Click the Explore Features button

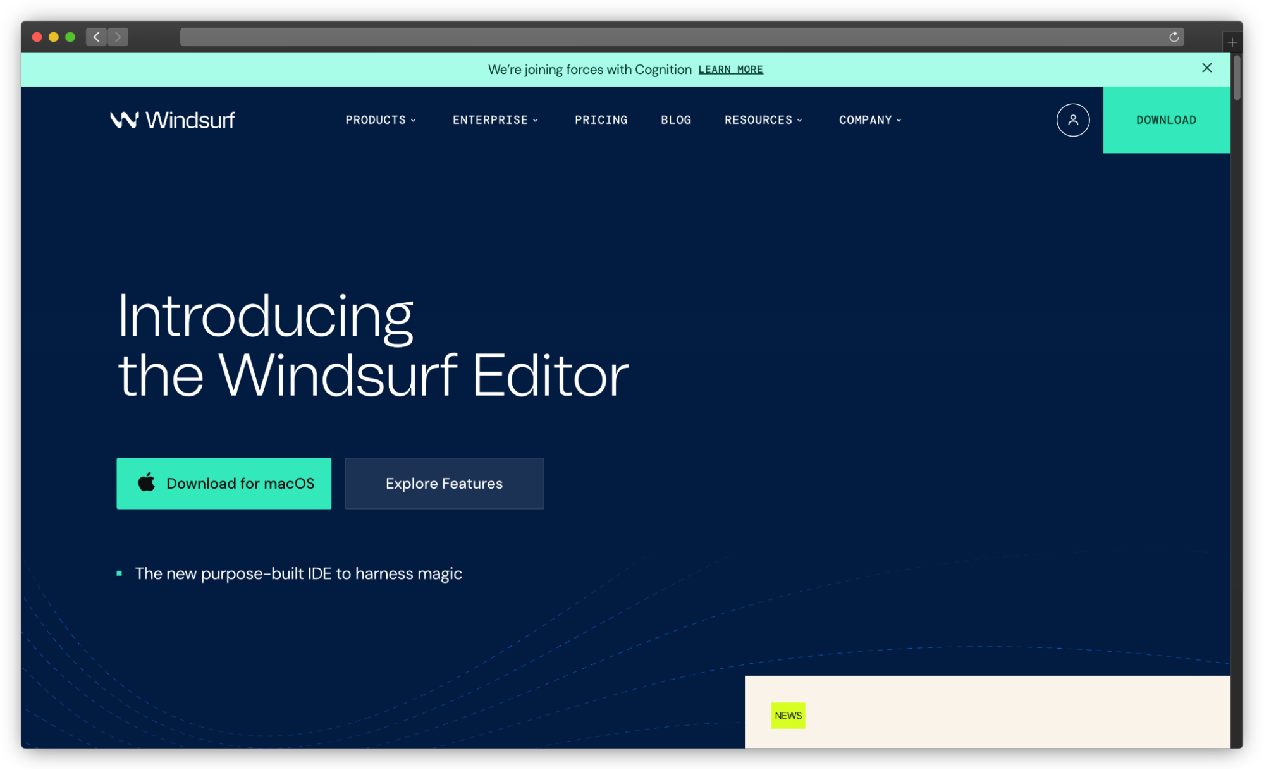click(x=444, y=484)
